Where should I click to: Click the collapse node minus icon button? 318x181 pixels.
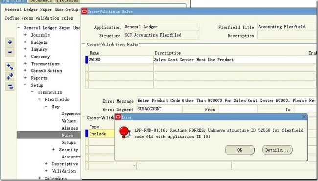click(x=10, y=52)
